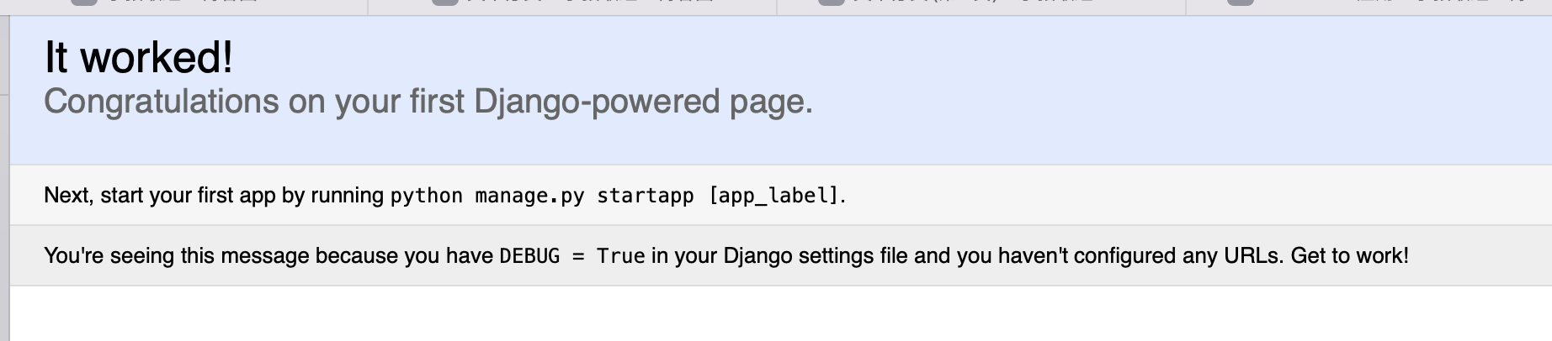Click the first browser tab's favicon
1552x341 pixels.
pyautogui.click(x=84, y=3)
